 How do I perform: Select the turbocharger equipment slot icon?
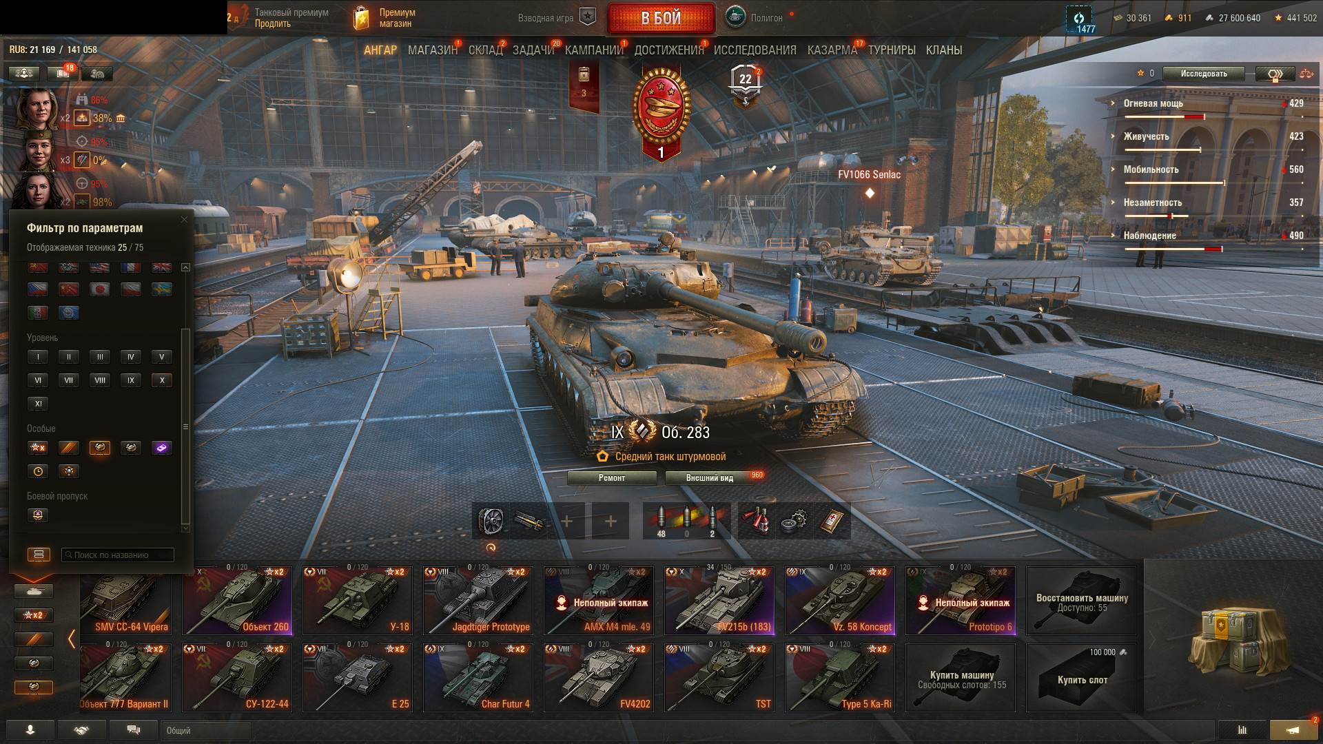pyautogui.click(x=491, y=521)
